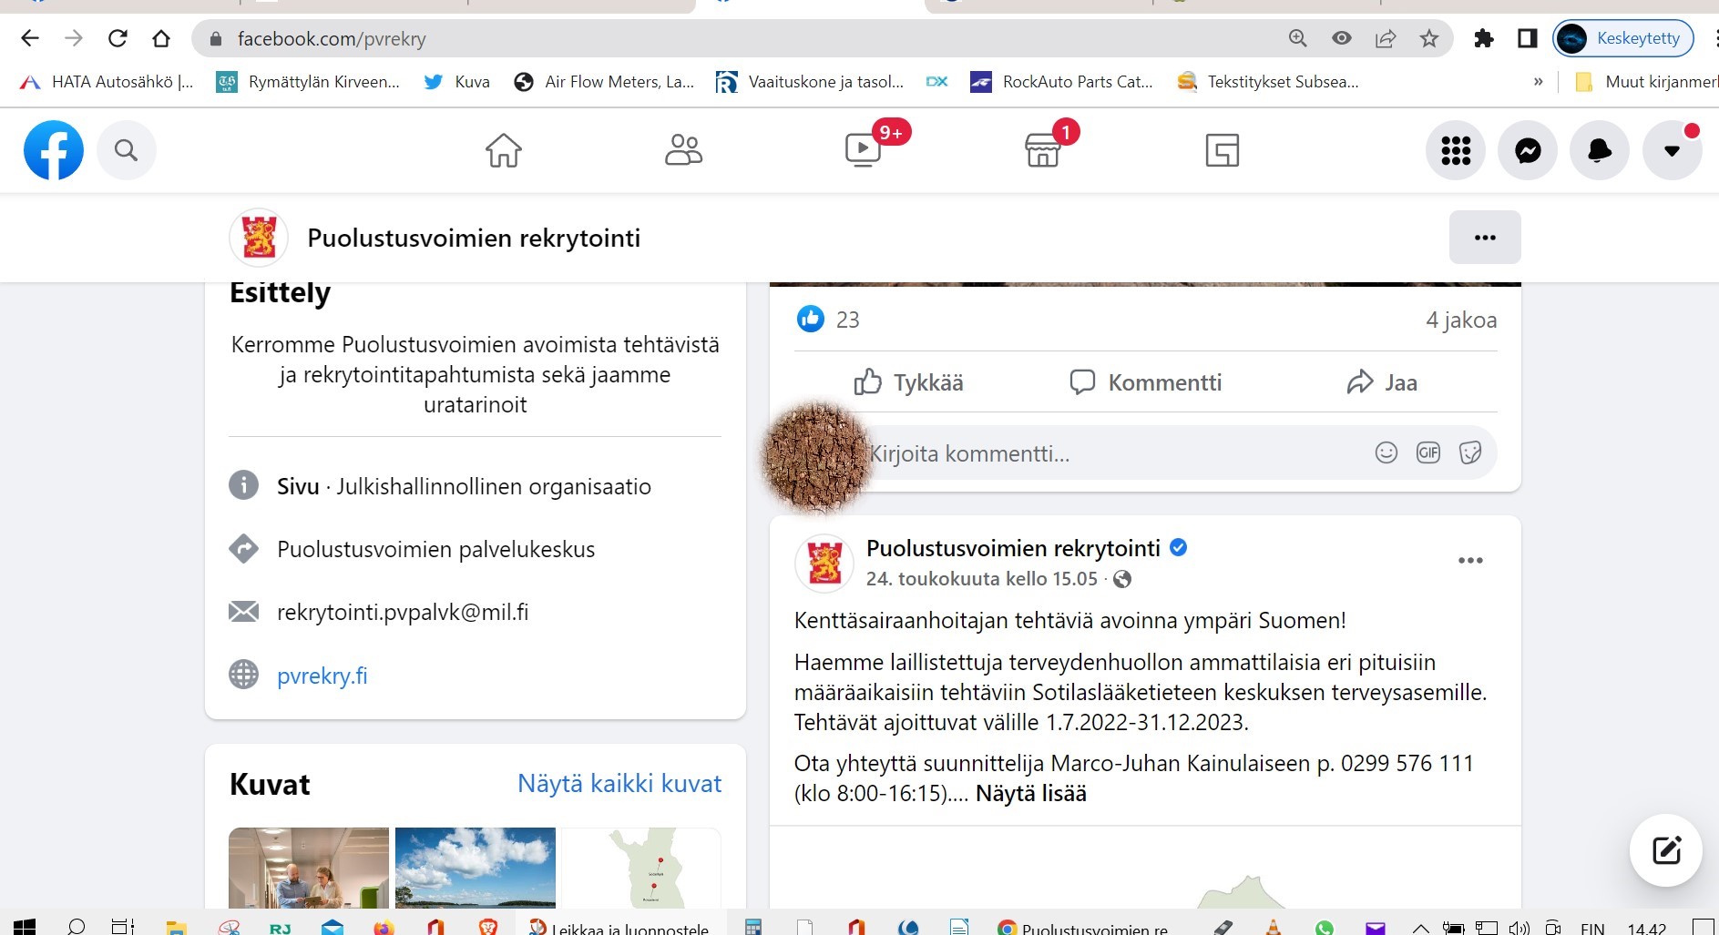This screenshot has height=935, width=1719.
Task: Open Windows taskbar search
Action: [x=77, y=927]
